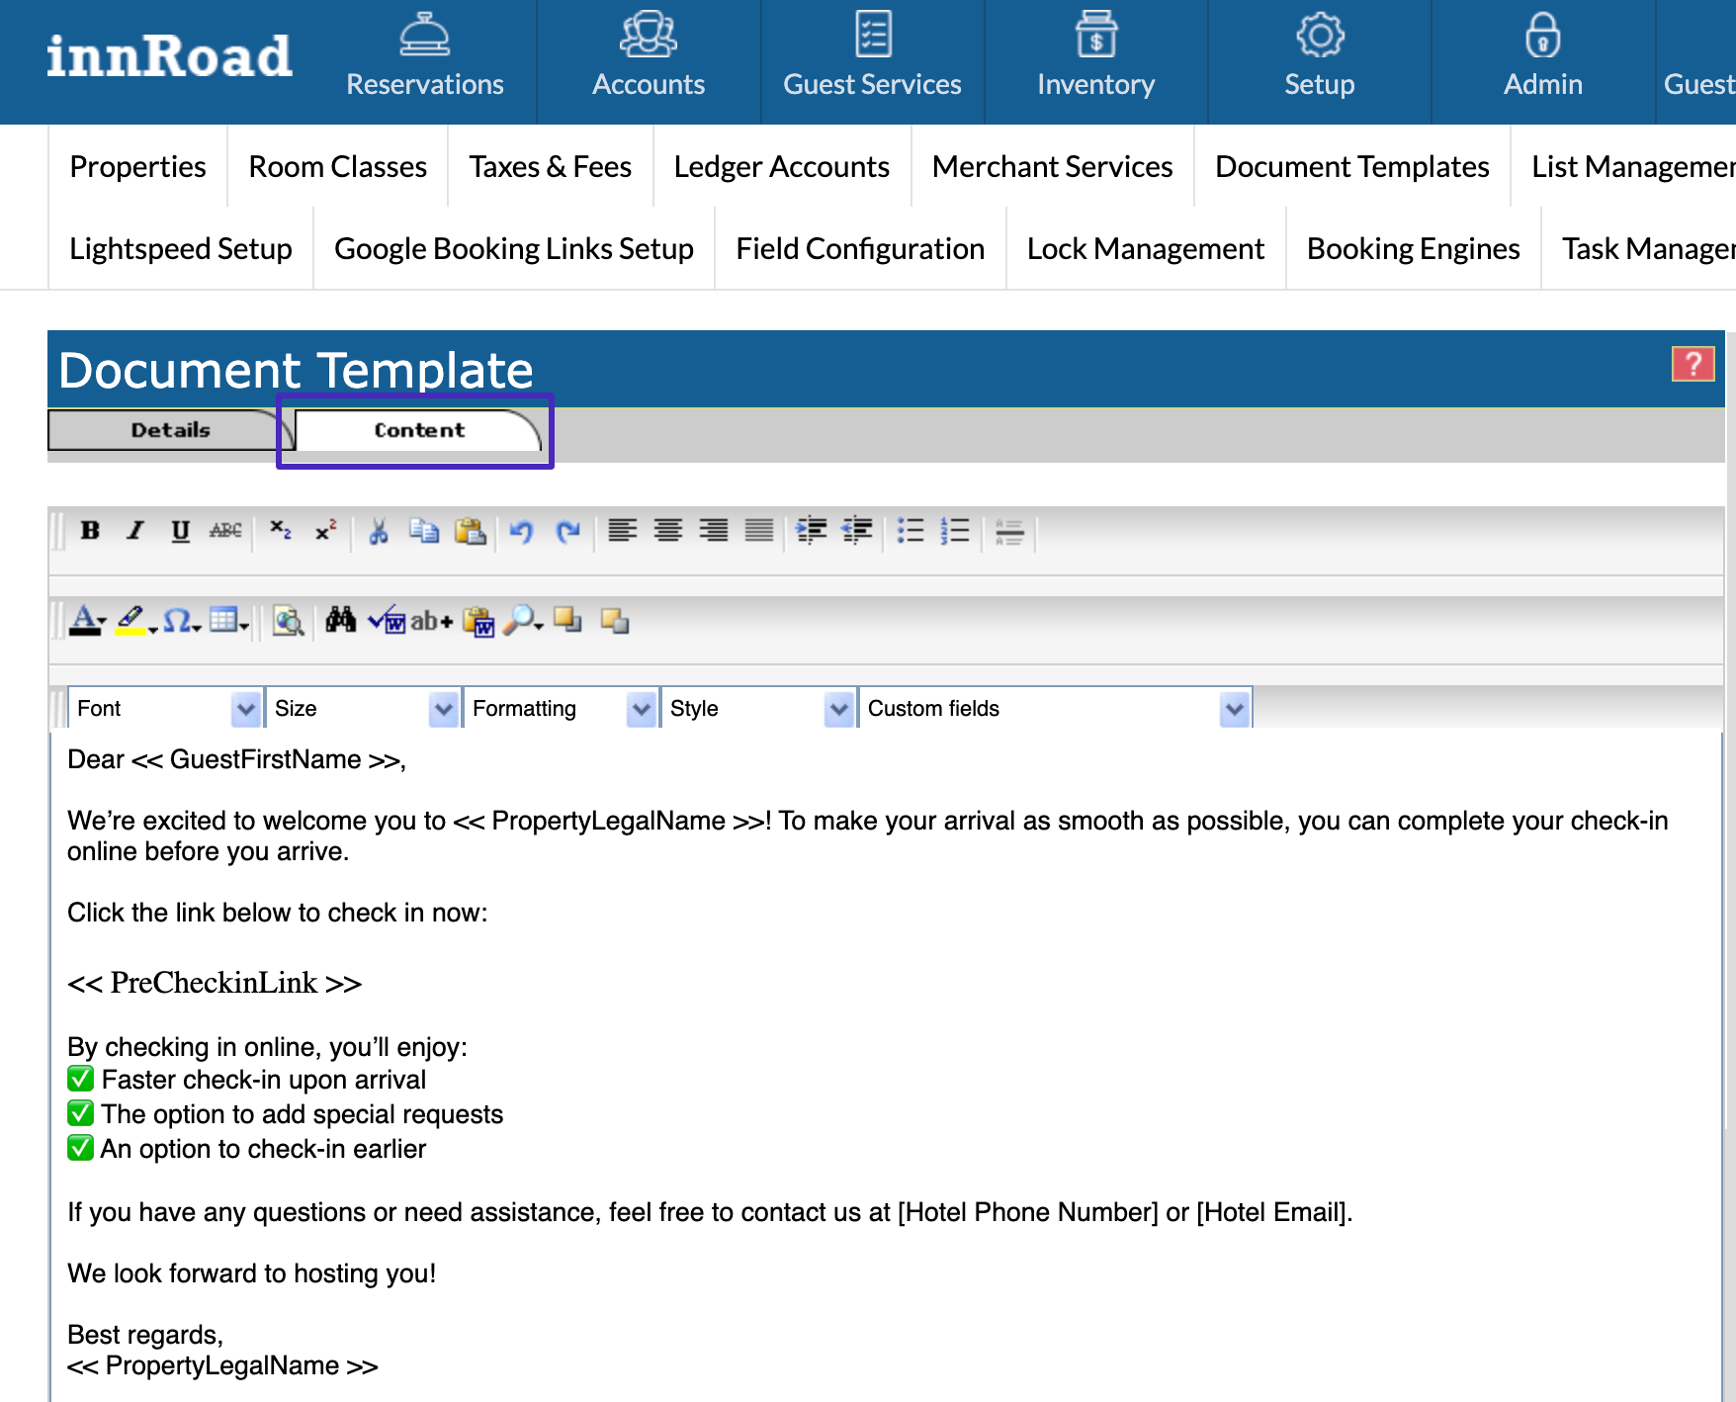Toggle italic formatting in the editor toolbar
The height and width of the screenshot is (1402, 1736).
pos(135,531)
